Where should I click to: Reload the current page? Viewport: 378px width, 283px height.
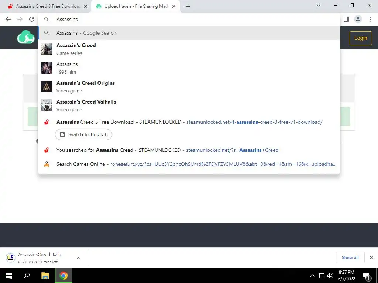coord(32,19)
